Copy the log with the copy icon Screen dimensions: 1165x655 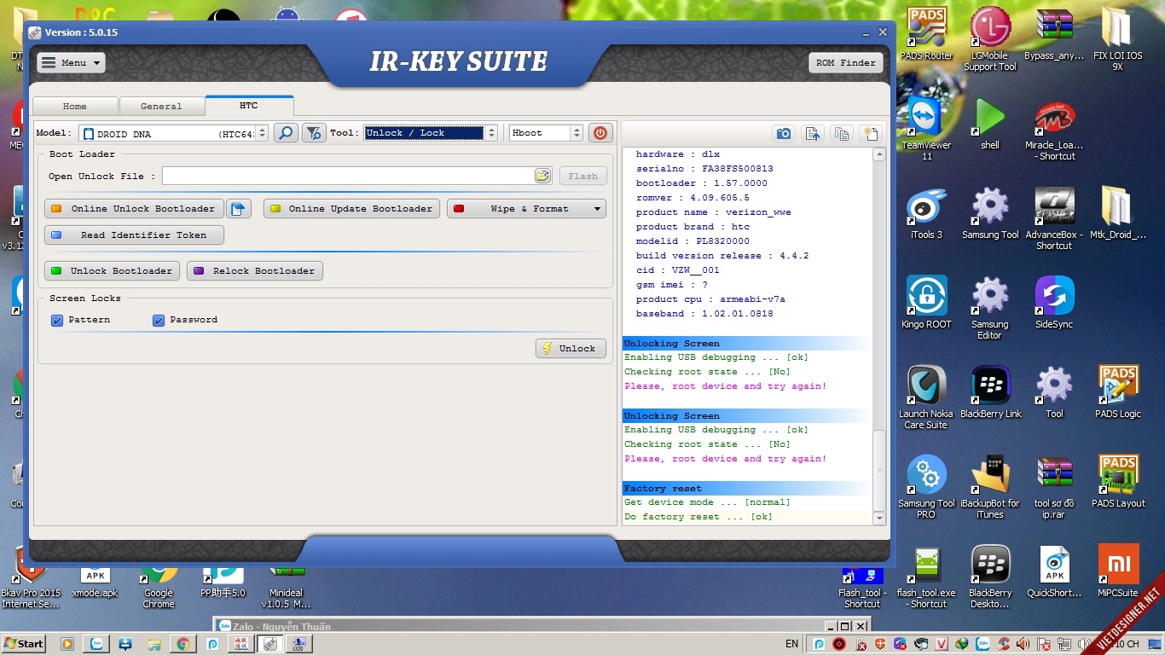point(842,134)
